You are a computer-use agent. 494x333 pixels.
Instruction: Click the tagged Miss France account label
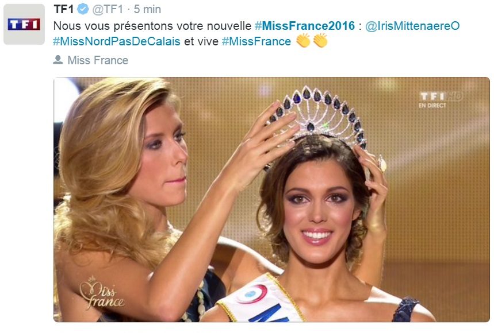pos(98,60)
